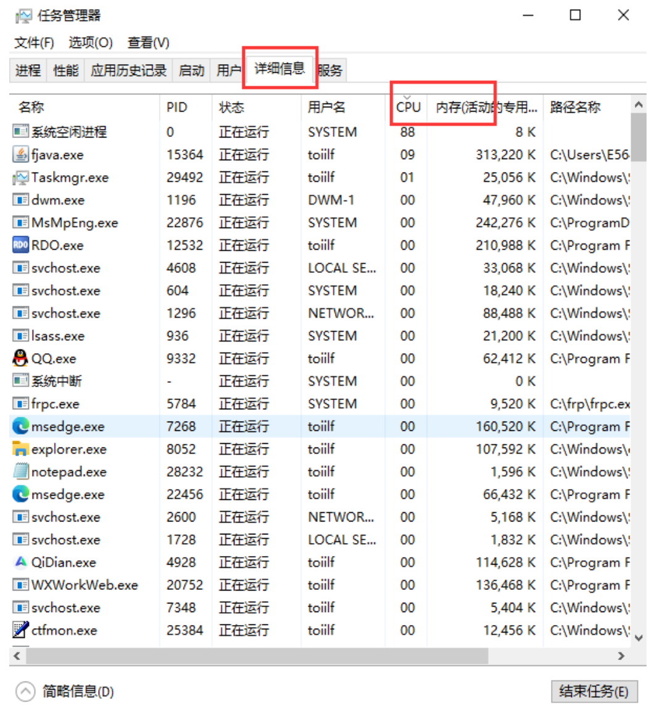
Task: Click the horizontal scrollbar right arrow
Action: 621,656
